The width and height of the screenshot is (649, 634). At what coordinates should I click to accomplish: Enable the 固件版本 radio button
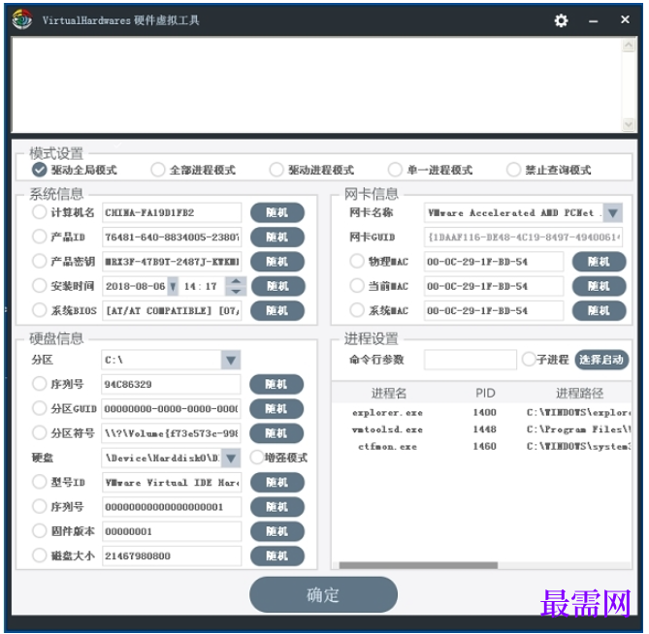coord(40,531)
